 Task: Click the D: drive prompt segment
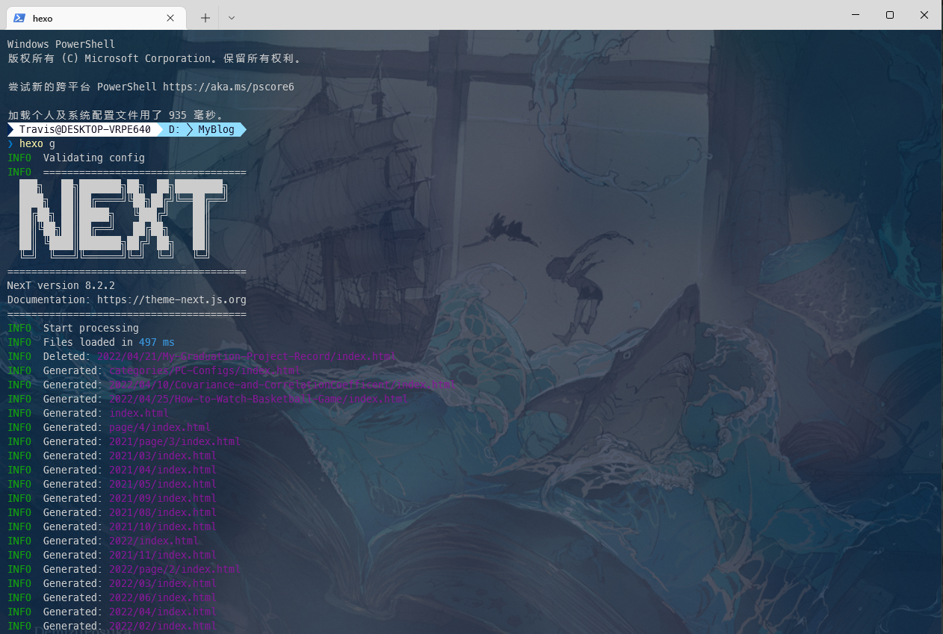(174, 129)
